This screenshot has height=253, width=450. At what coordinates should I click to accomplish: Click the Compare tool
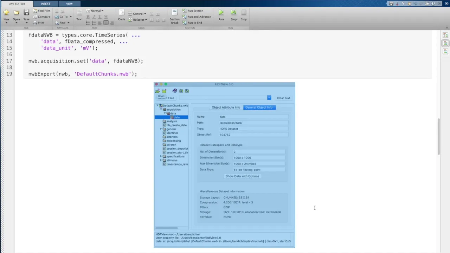[x=42, y=17]
